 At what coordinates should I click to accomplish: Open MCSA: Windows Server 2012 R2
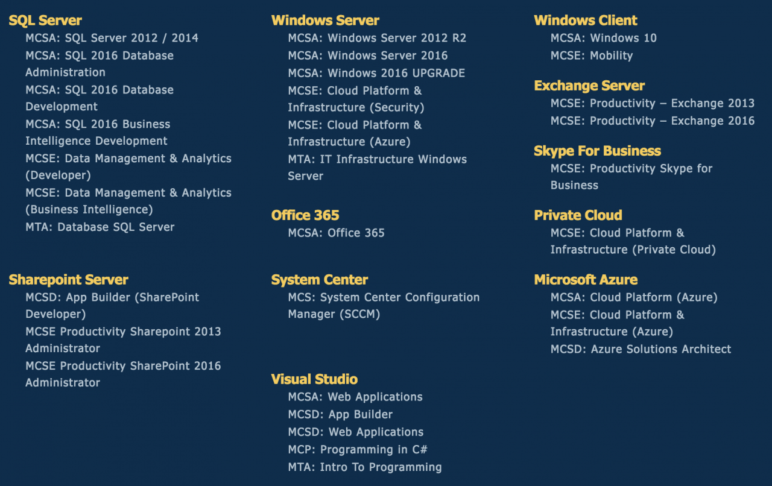pos(377,38)
